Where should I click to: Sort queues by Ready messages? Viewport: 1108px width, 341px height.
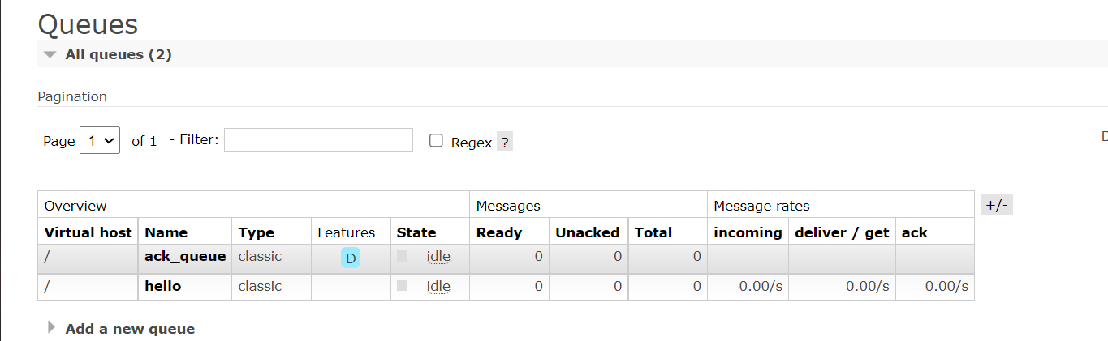pyautogui.click(x=498, y=232)
